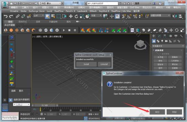Click the Use Pivot Point Center icon

[x=105, y=16]
